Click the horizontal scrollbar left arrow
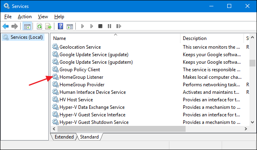The height and width of the screenshot is (150, 257). pyautogui.click(x=54, y=129)
